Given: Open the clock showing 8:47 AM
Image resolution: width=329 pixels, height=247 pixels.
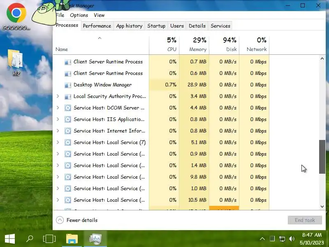Looking at the screenshot, I should [312, 239].
